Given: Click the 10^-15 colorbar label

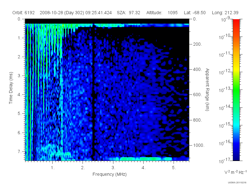Looking at the screenshot, I should (225, 125).
